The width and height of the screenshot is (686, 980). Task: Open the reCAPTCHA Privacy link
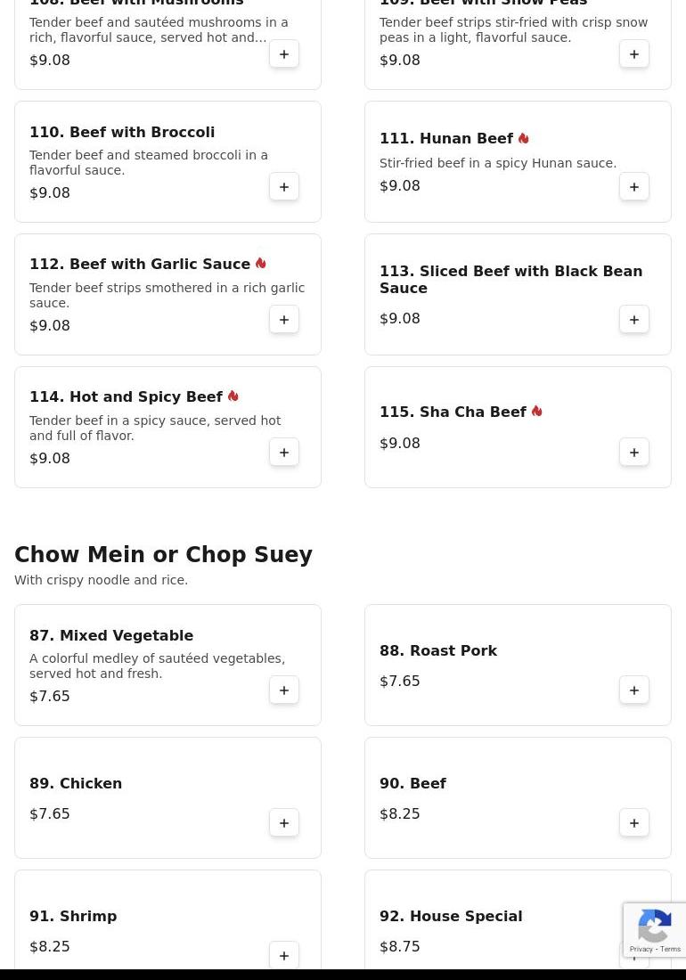pyautogui.click(x=641, y=949)
